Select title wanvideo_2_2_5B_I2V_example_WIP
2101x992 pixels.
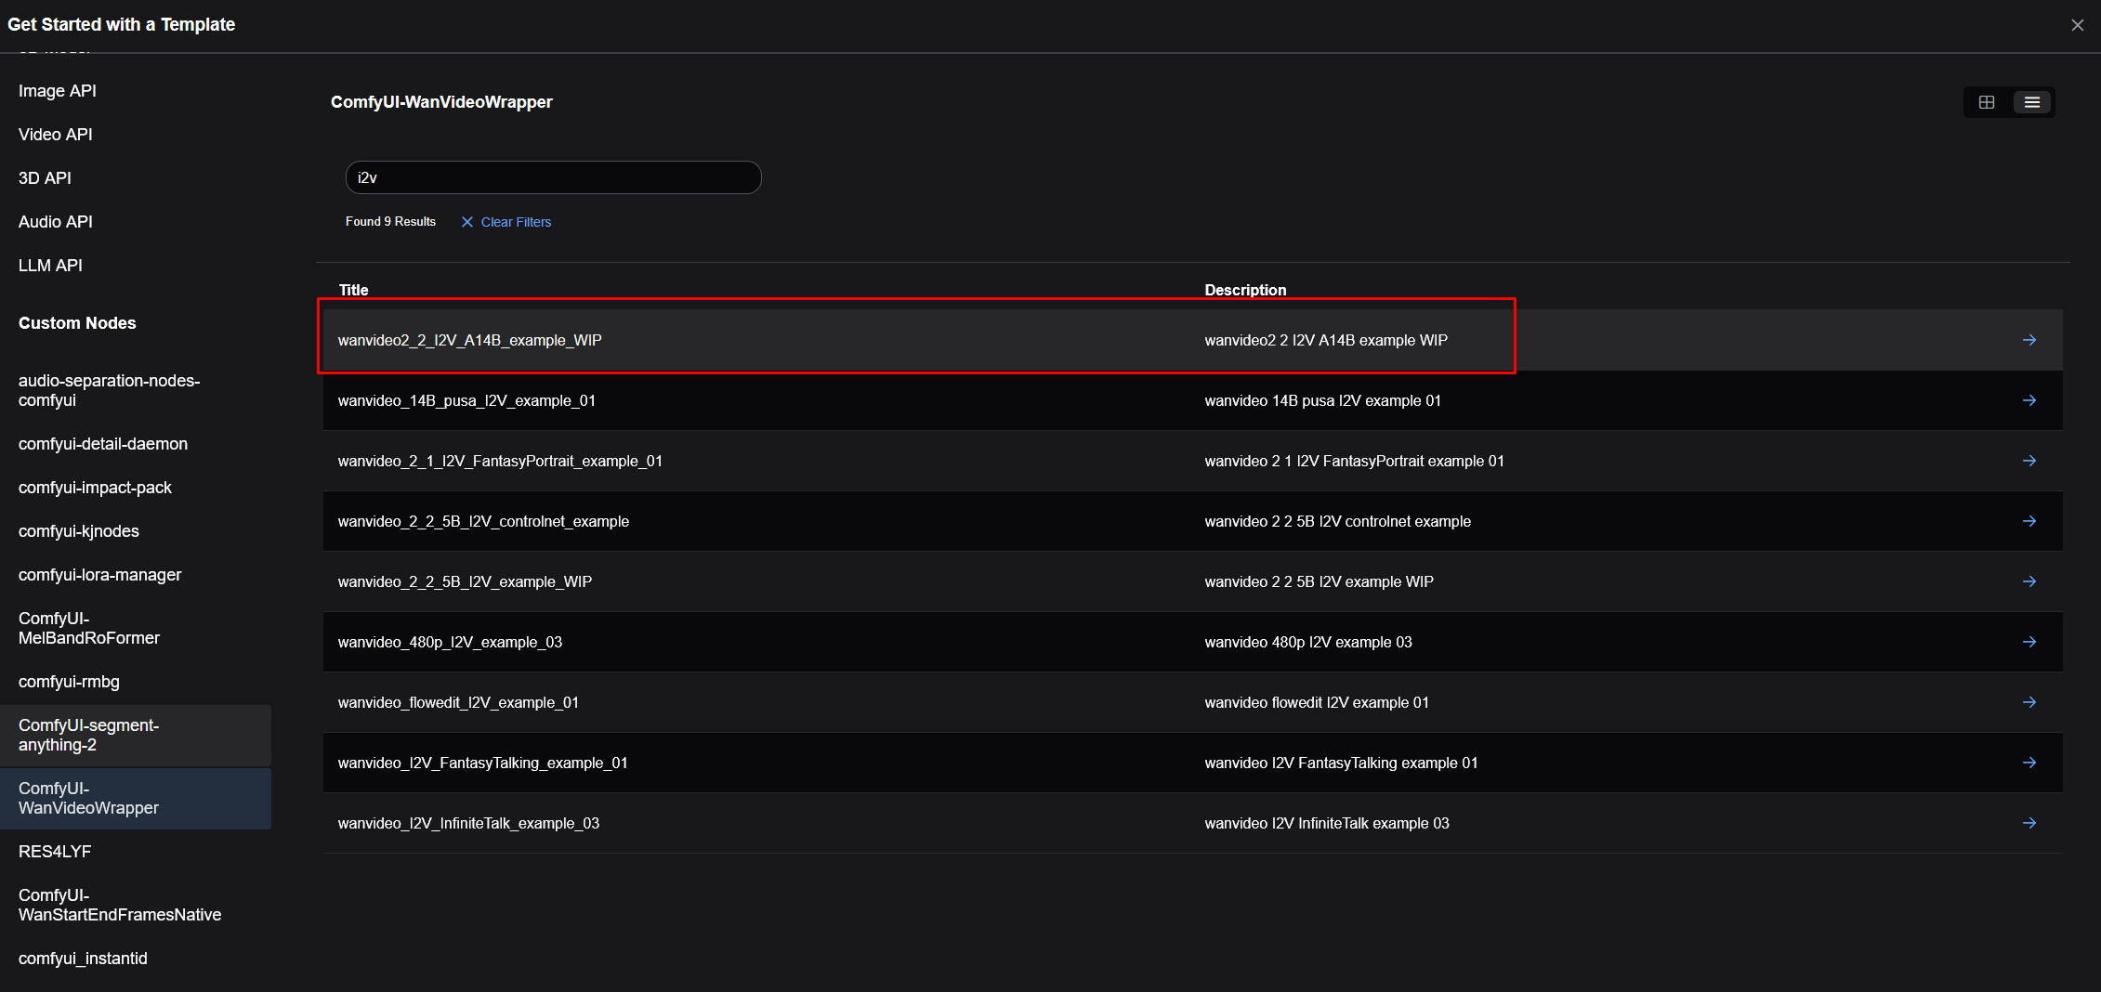(x=465, y=581)
